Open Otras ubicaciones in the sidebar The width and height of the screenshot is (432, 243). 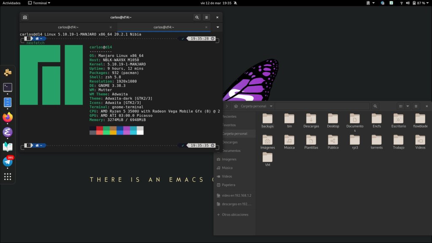click(235, 215)
